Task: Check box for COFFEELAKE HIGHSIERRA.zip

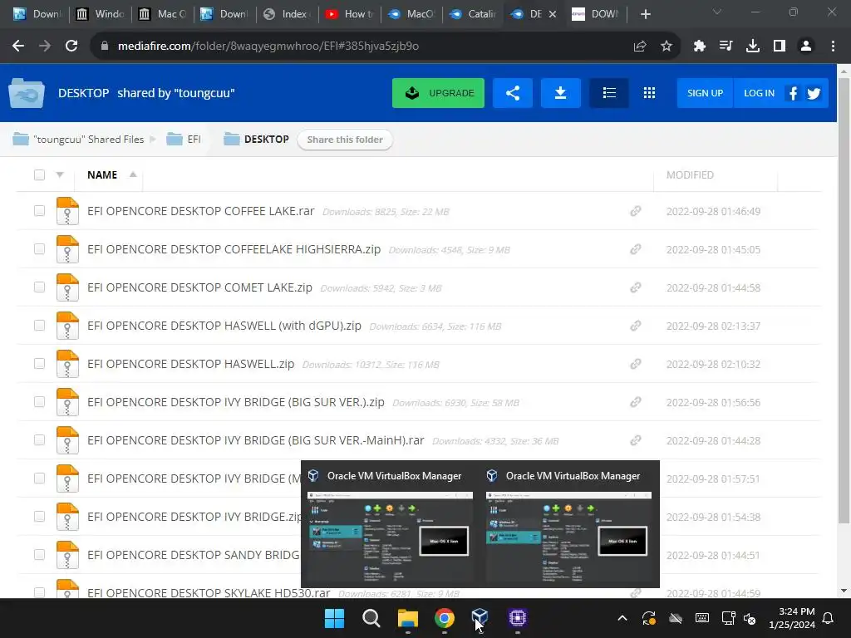Action: [39, 248]
